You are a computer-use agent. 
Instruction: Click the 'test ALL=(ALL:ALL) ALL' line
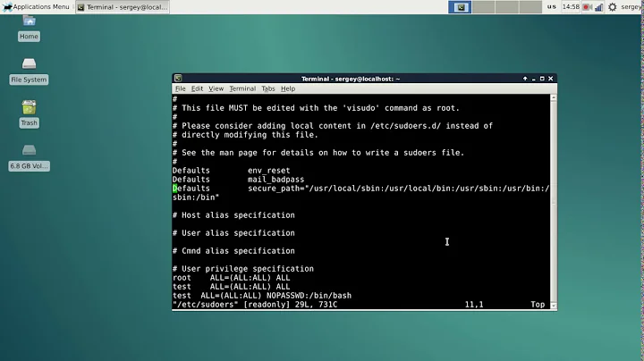(x=232, y=286)
